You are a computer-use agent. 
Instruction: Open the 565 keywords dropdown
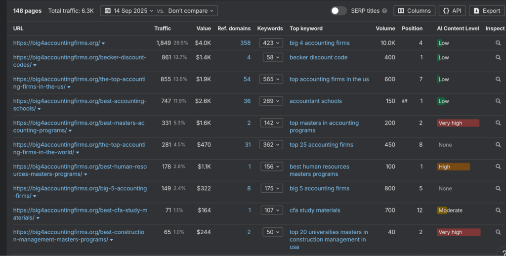coord(271,79)
